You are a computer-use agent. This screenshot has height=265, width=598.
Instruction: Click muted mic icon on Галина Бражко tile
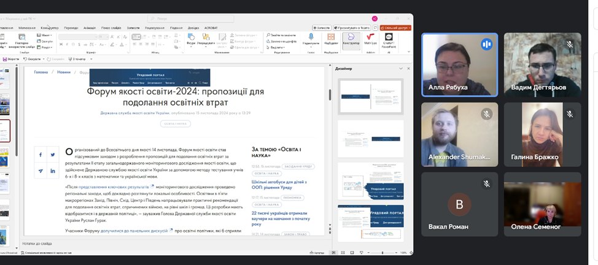tap(569, 114)
